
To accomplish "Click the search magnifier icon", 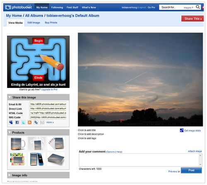I will coord(198,7).
